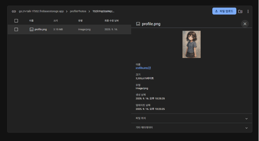Toggle the select-all checkbox in the header row

(16, 21)
